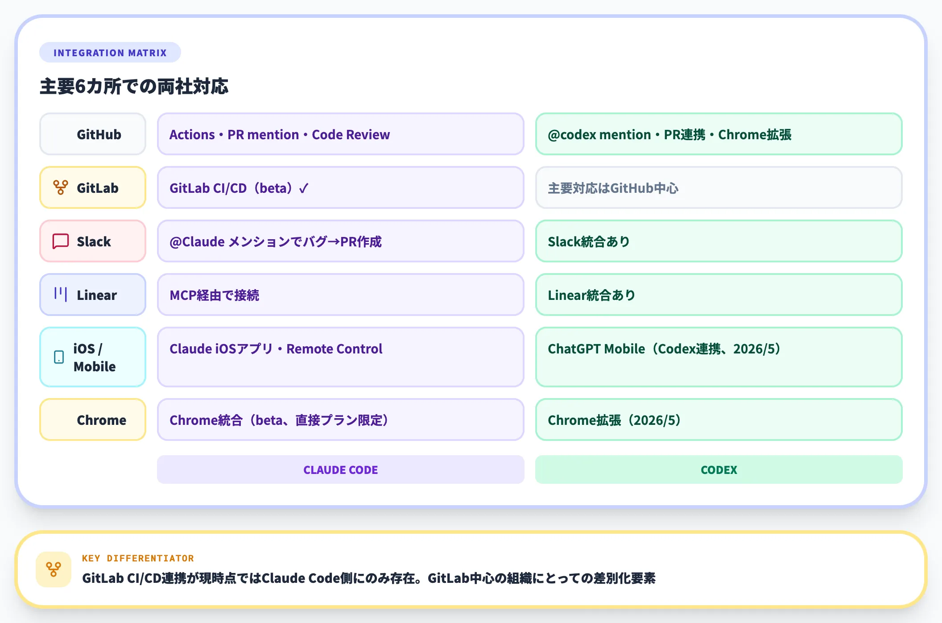Select the GitHub row label

[x=93, y=134]
